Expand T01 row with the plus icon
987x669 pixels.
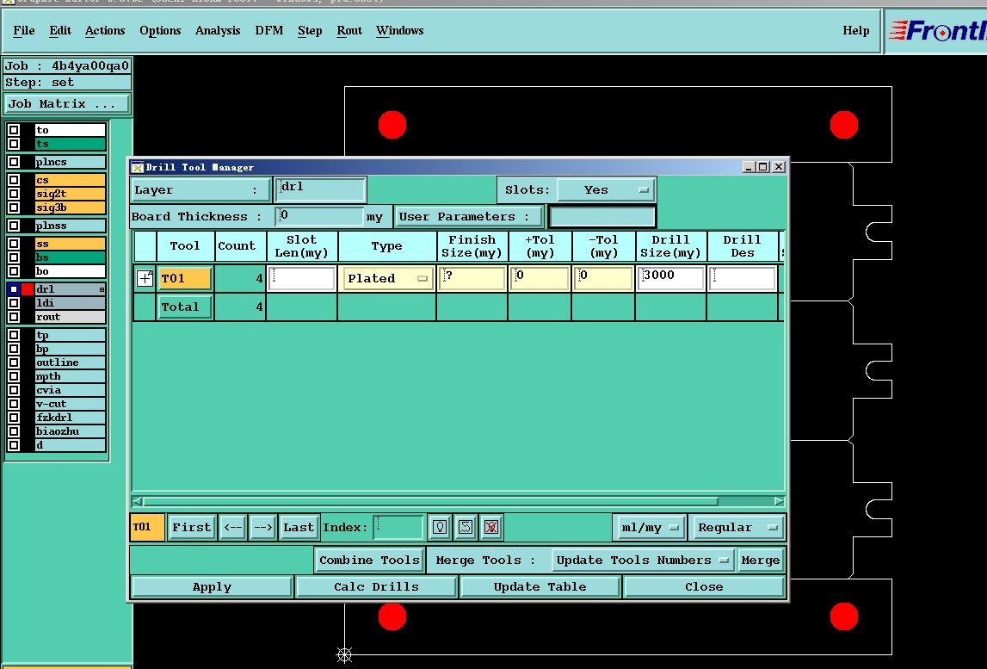(x=145, y=278)
